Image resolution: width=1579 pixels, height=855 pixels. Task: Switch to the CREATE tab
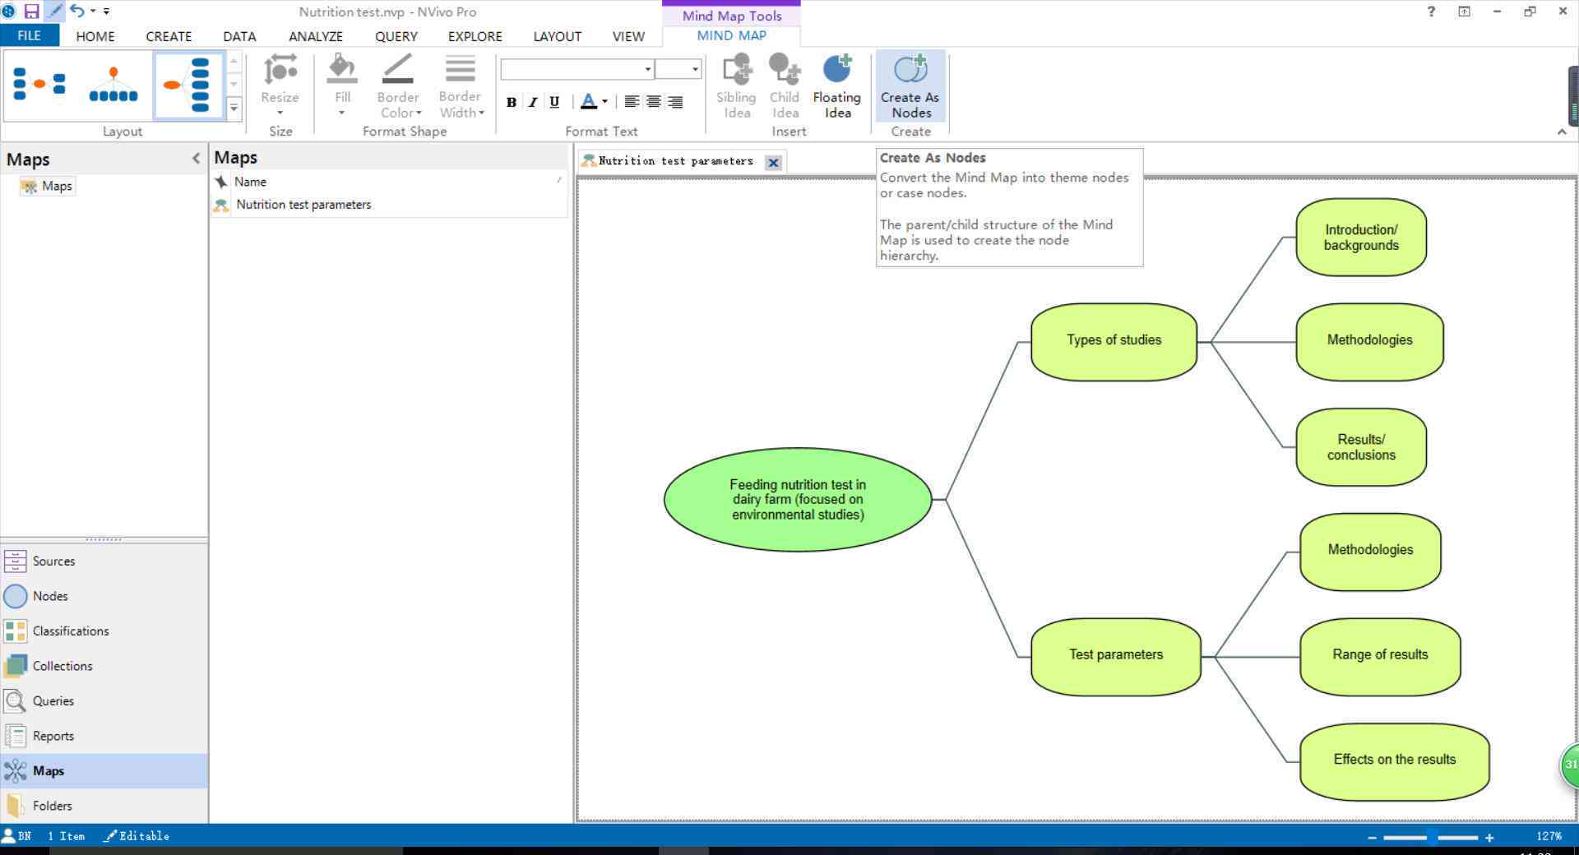(169, 36)
